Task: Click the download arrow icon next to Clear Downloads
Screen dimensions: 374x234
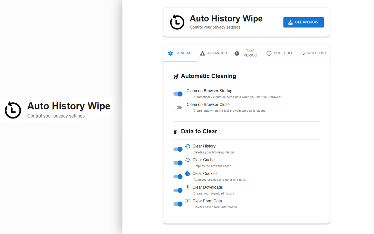Action: pos(187,187)
